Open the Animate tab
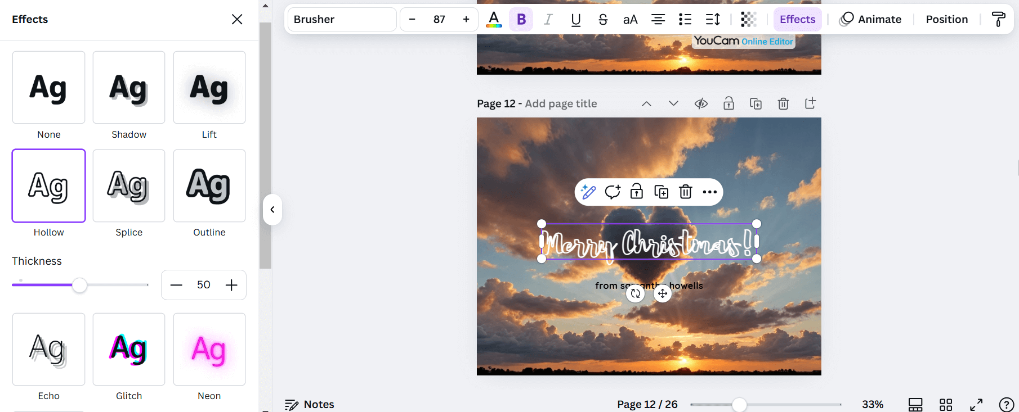Screen dimensions: 1019x412 click(870, 19)
